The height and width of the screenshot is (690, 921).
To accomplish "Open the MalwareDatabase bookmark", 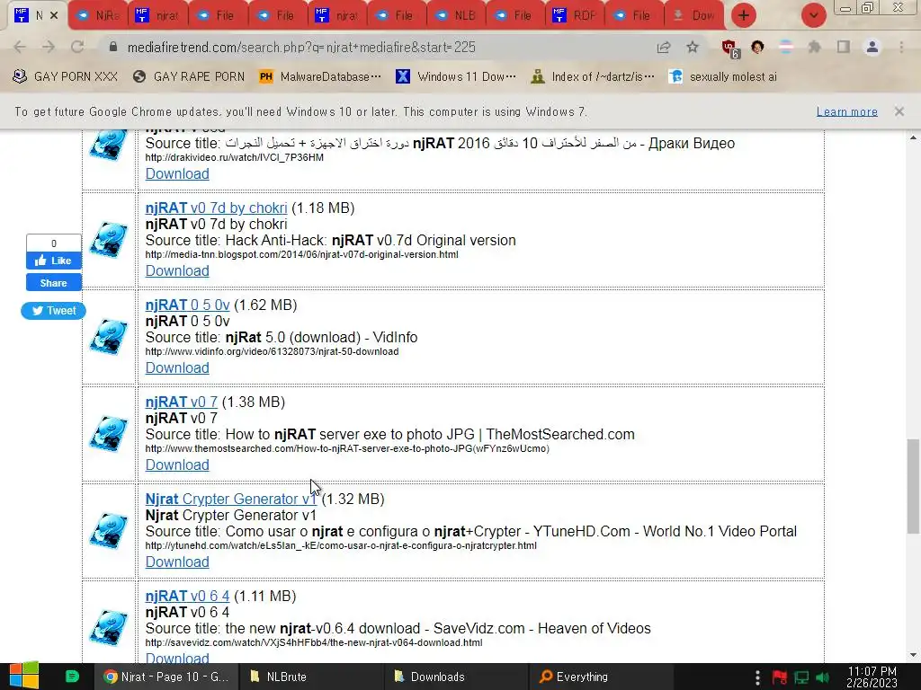I will click(x=321, y=76).
